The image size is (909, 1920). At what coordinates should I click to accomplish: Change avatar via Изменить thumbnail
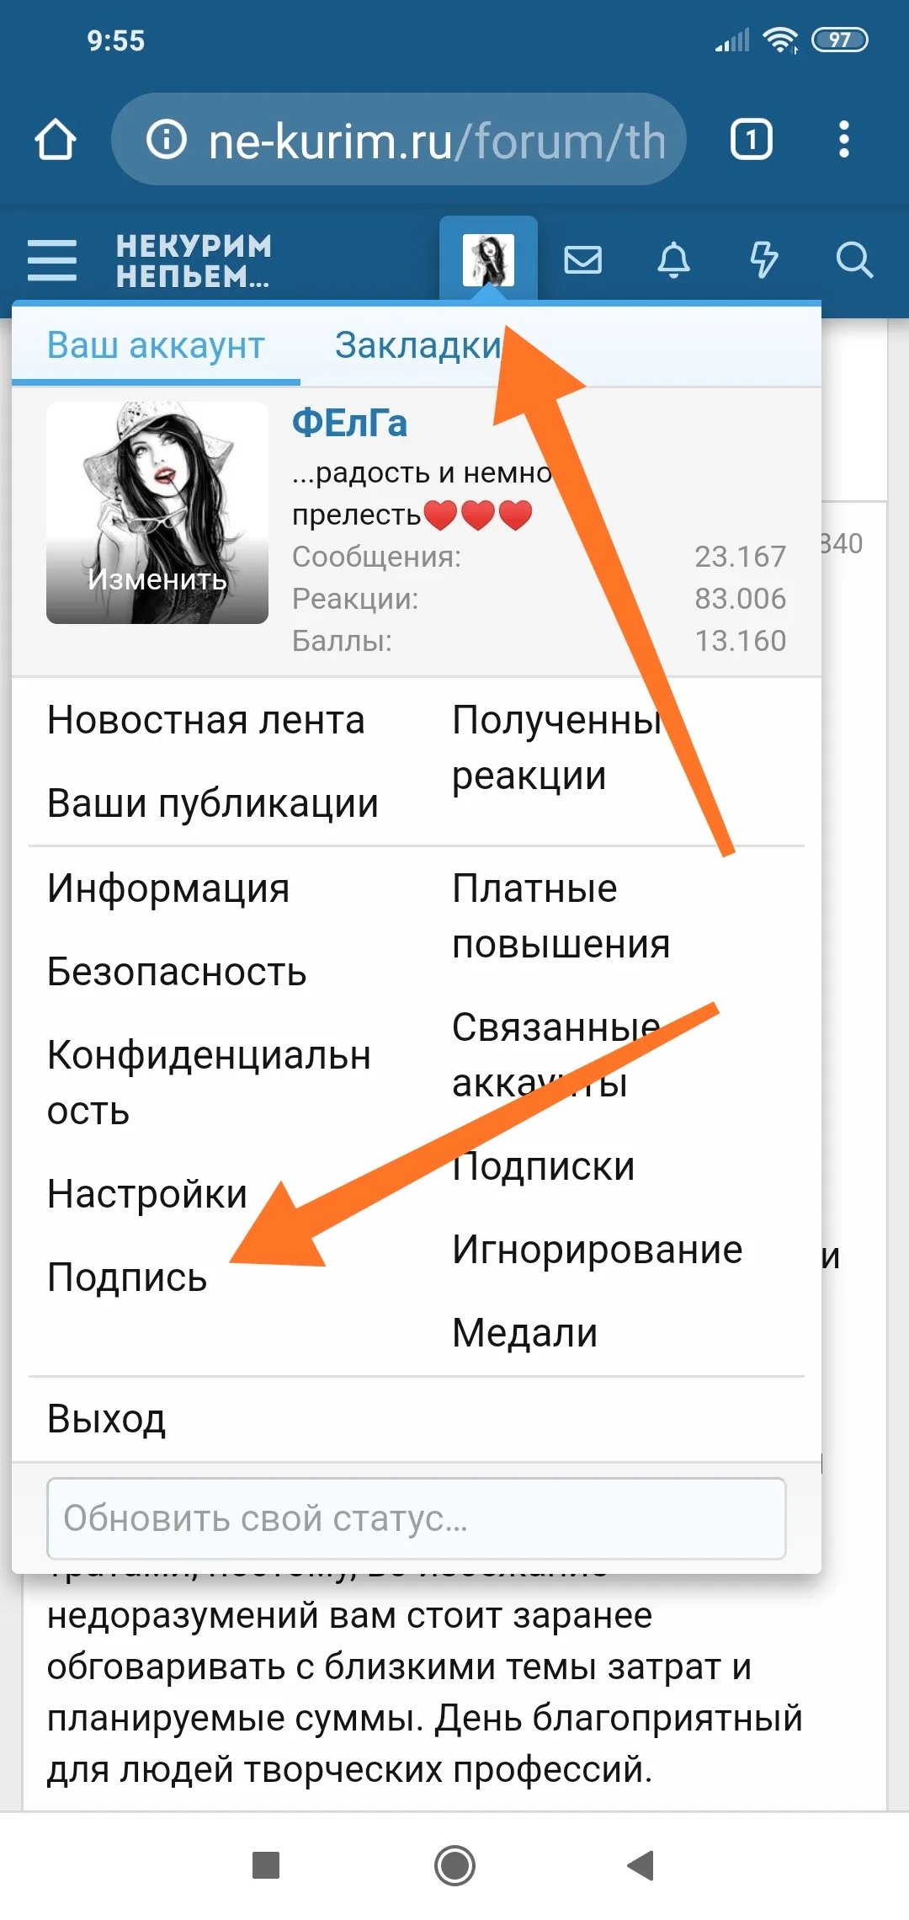pyautogui.click(x=157, y=513)
